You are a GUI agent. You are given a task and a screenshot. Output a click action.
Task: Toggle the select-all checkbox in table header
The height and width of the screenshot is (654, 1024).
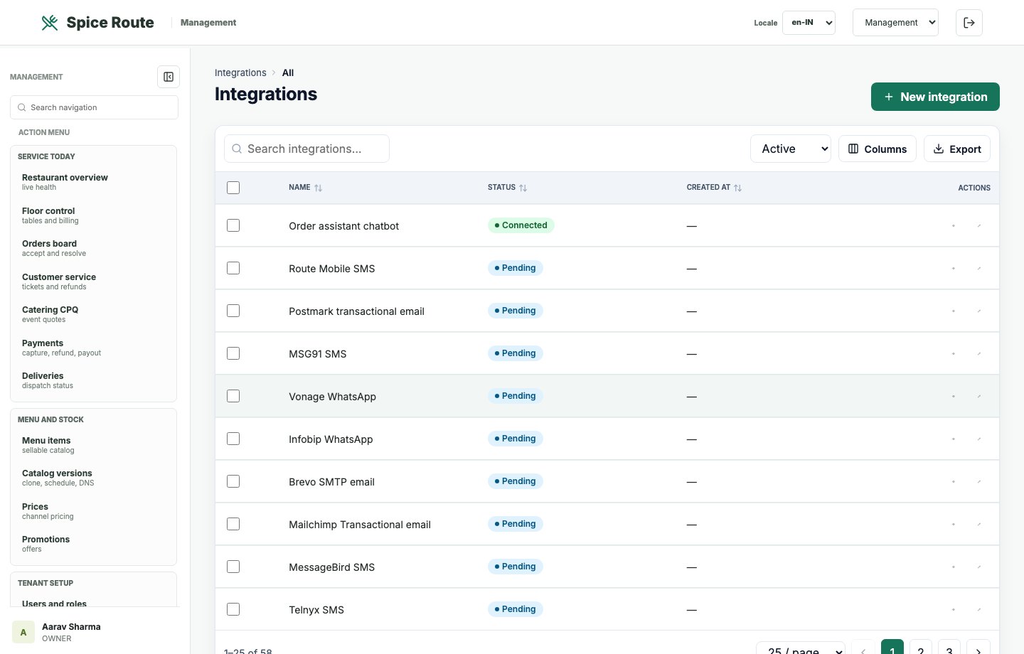(233, 188)
